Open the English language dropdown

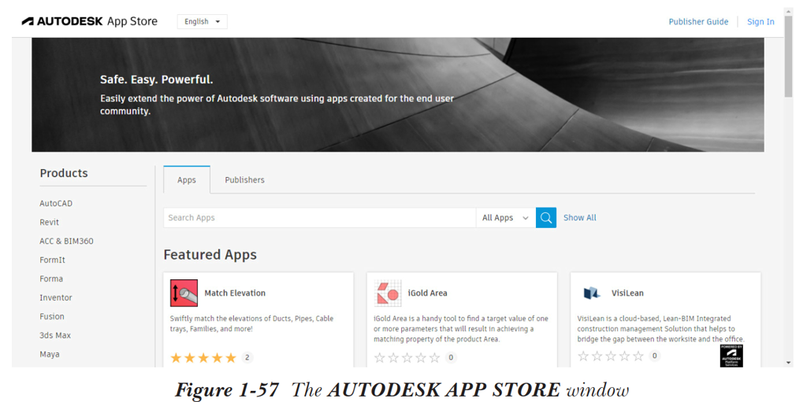203,21
